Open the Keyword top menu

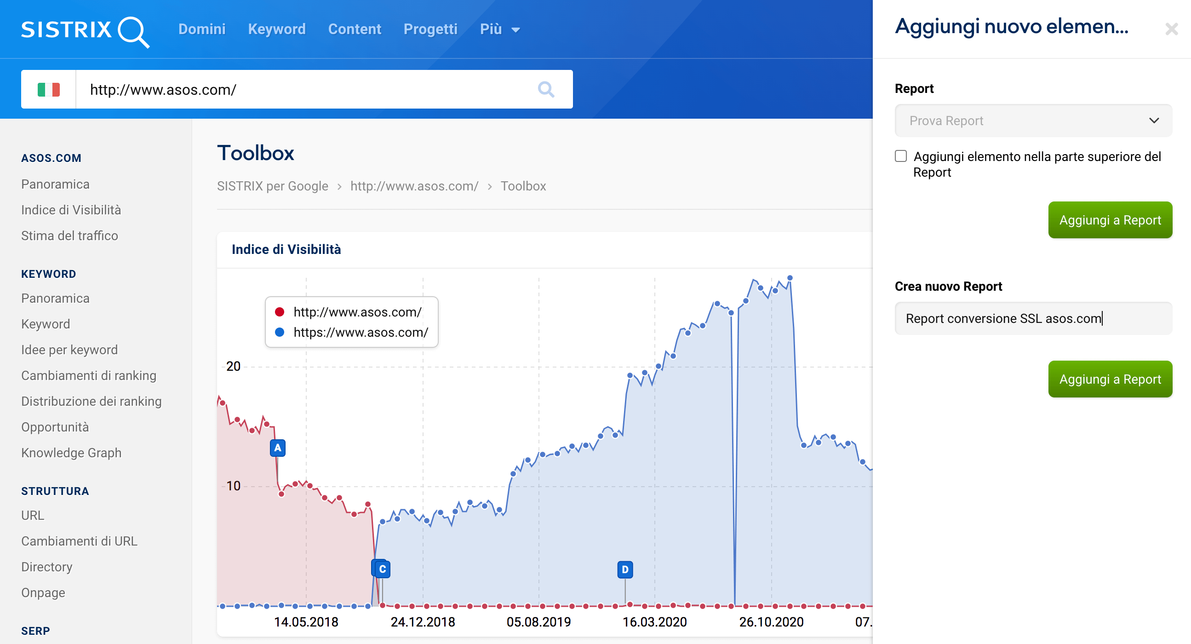click(277, 29)
